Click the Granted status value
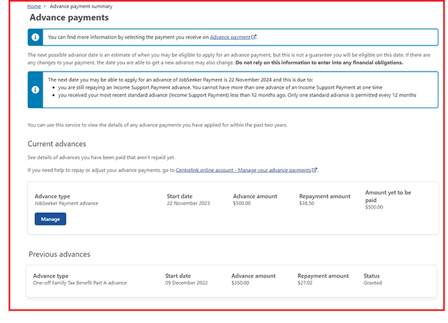448x323 pixels. (x=372, y=283)
